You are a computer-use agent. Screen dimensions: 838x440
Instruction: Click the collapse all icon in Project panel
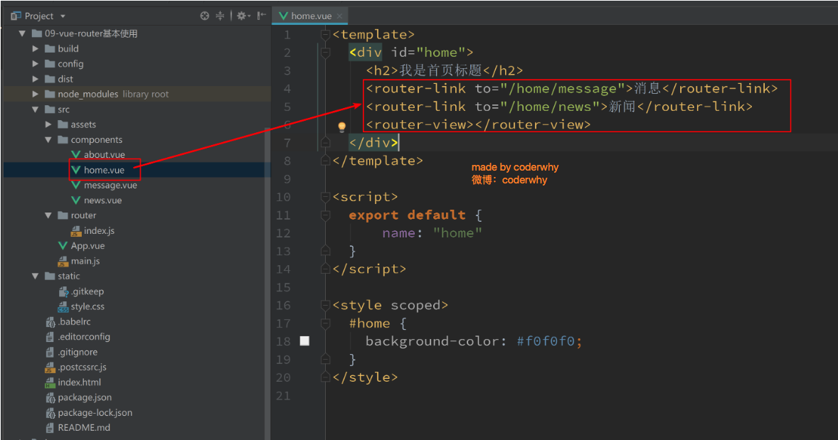tap(220, 16)
